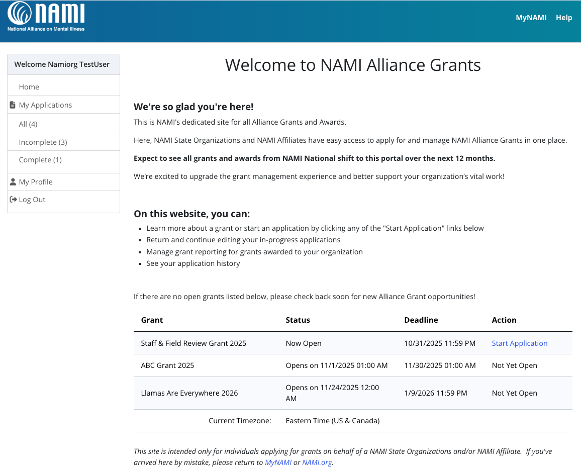Click the Status column header
Image resolution: width=581 pixels, height=470 pixels.
[298, 320]
